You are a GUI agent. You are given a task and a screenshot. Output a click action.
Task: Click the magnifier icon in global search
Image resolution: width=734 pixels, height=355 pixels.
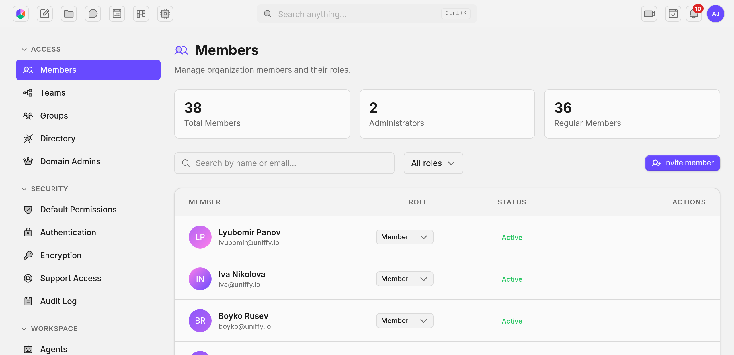point(268,14)
